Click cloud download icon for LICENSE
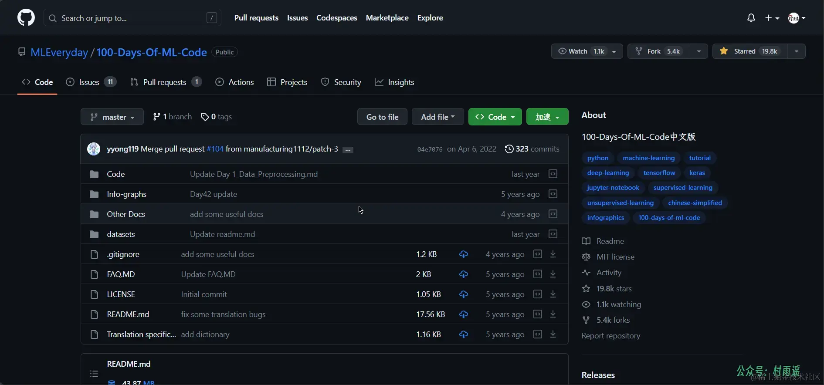 tap(464, 294)
